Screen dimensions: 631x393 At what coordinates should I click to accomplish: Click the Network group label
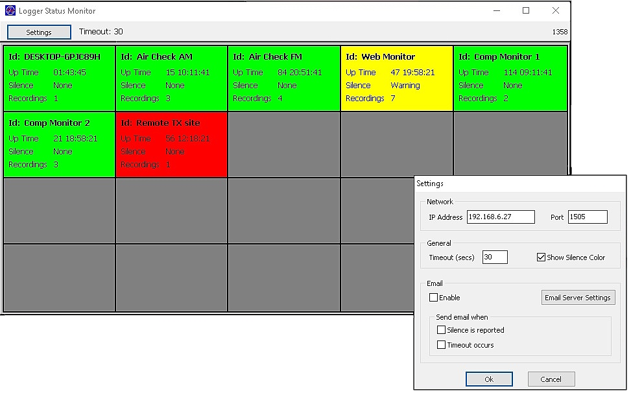tap(440, 202)
